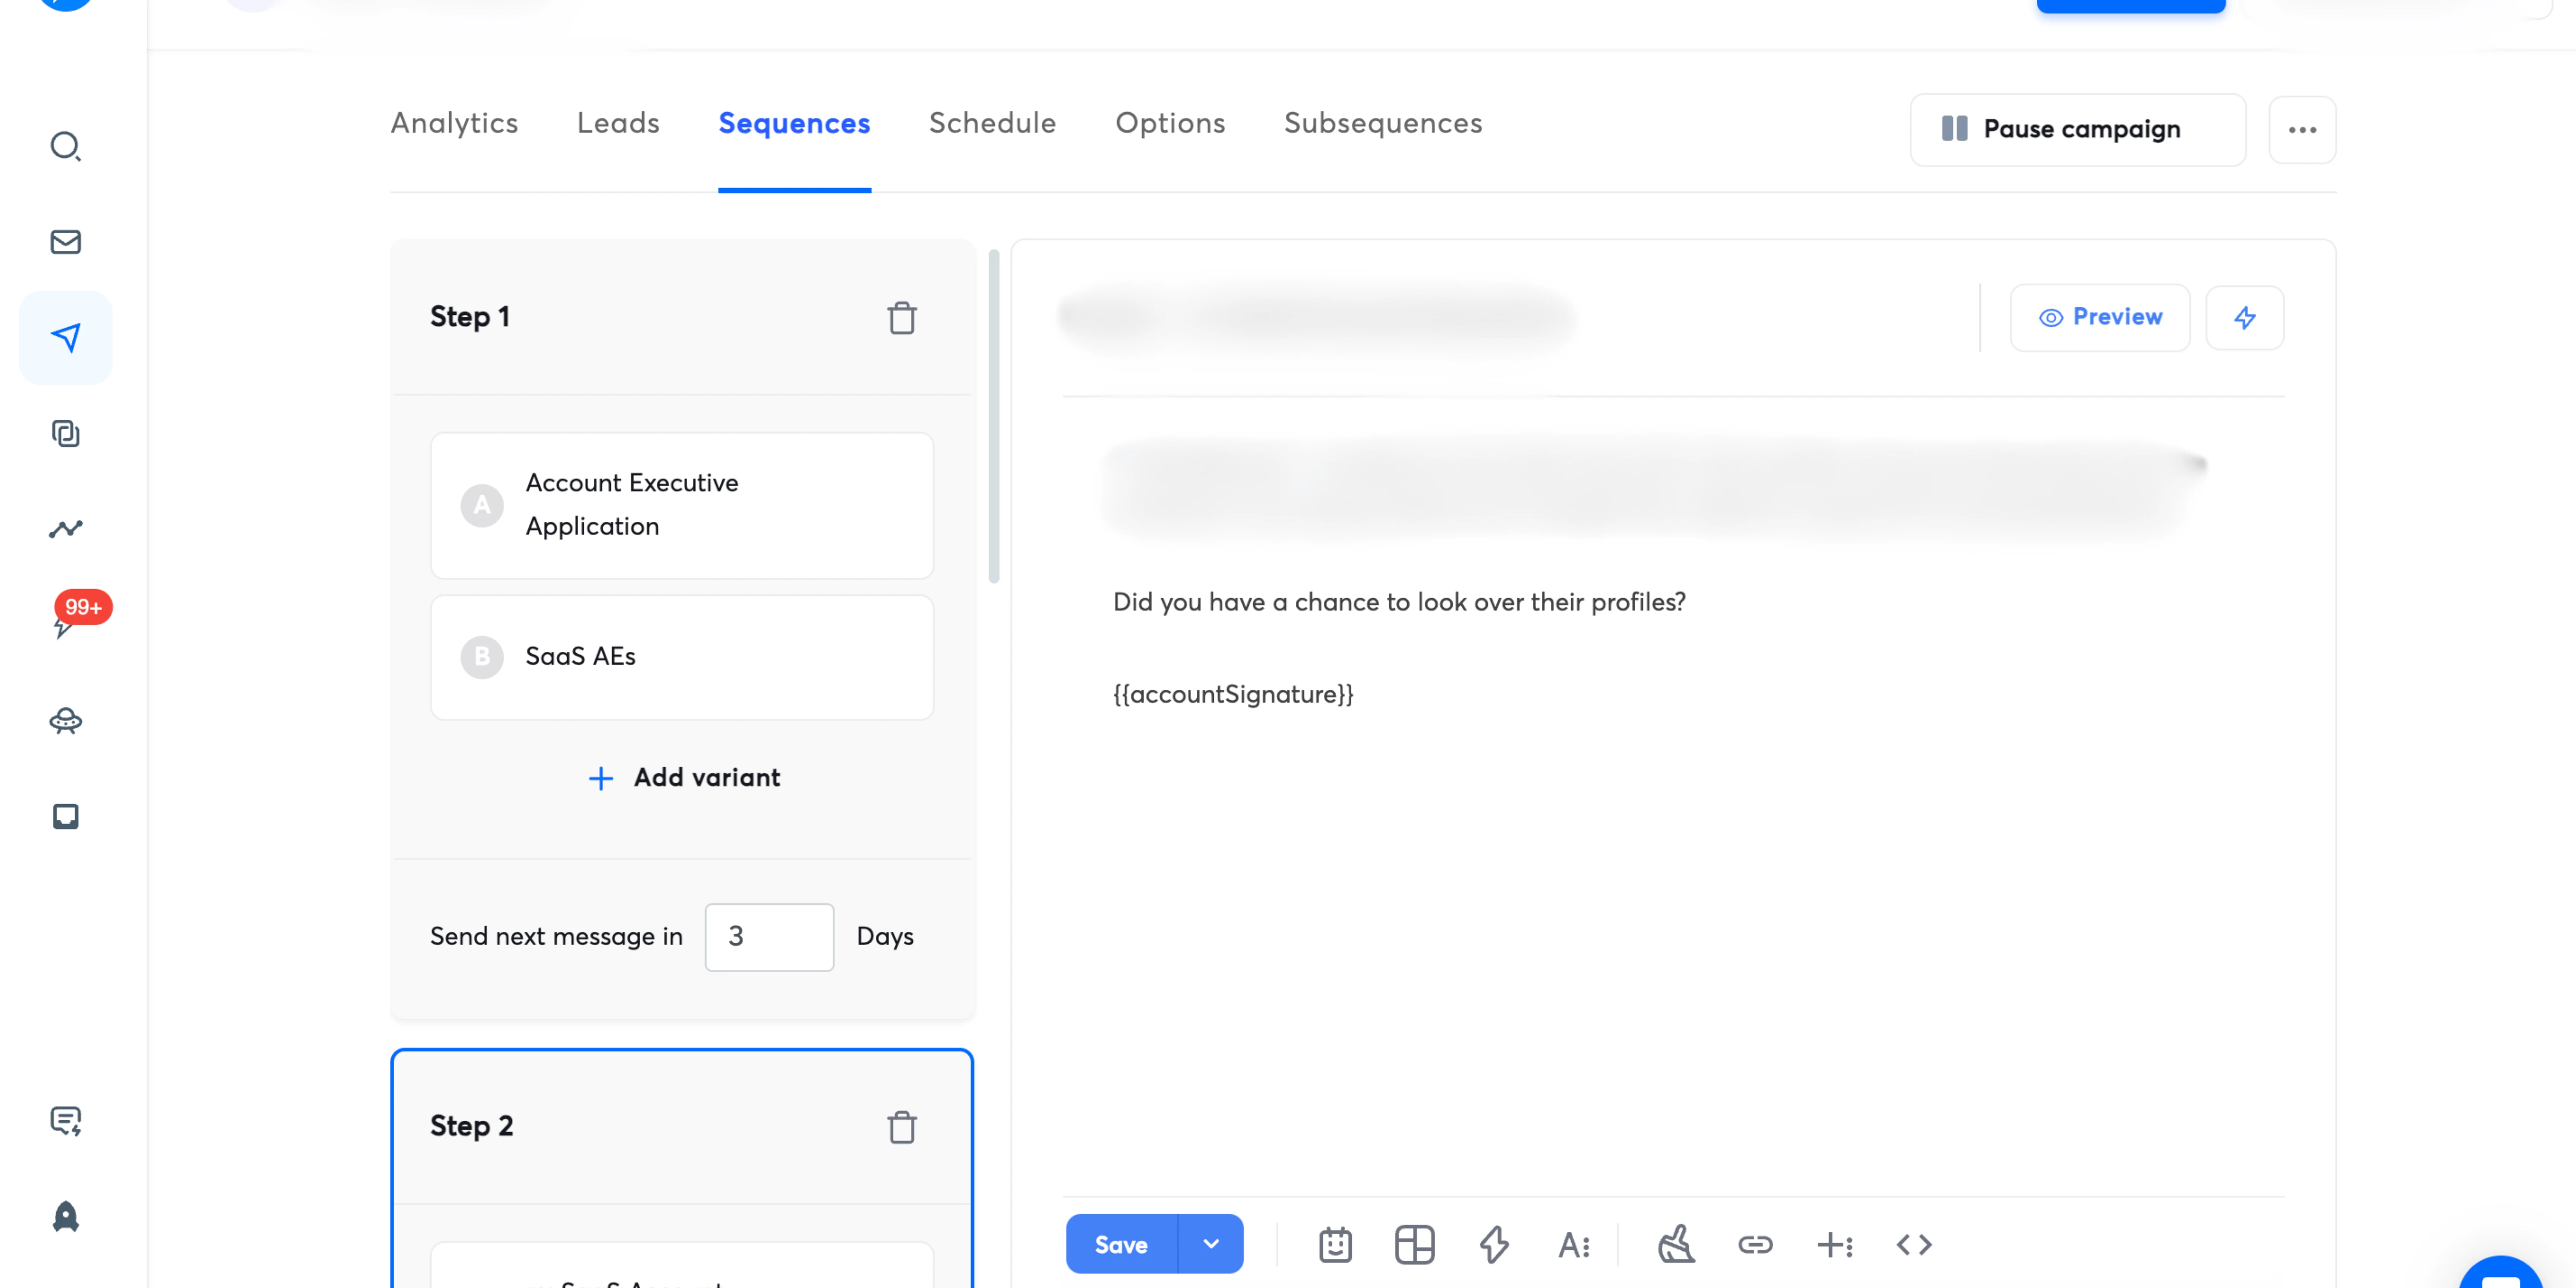Image resolution: width=2576 pixels, height=1288 pixels.
Task: Insert variable via lightning toolbar icon
Action: click(1494, 1245)
